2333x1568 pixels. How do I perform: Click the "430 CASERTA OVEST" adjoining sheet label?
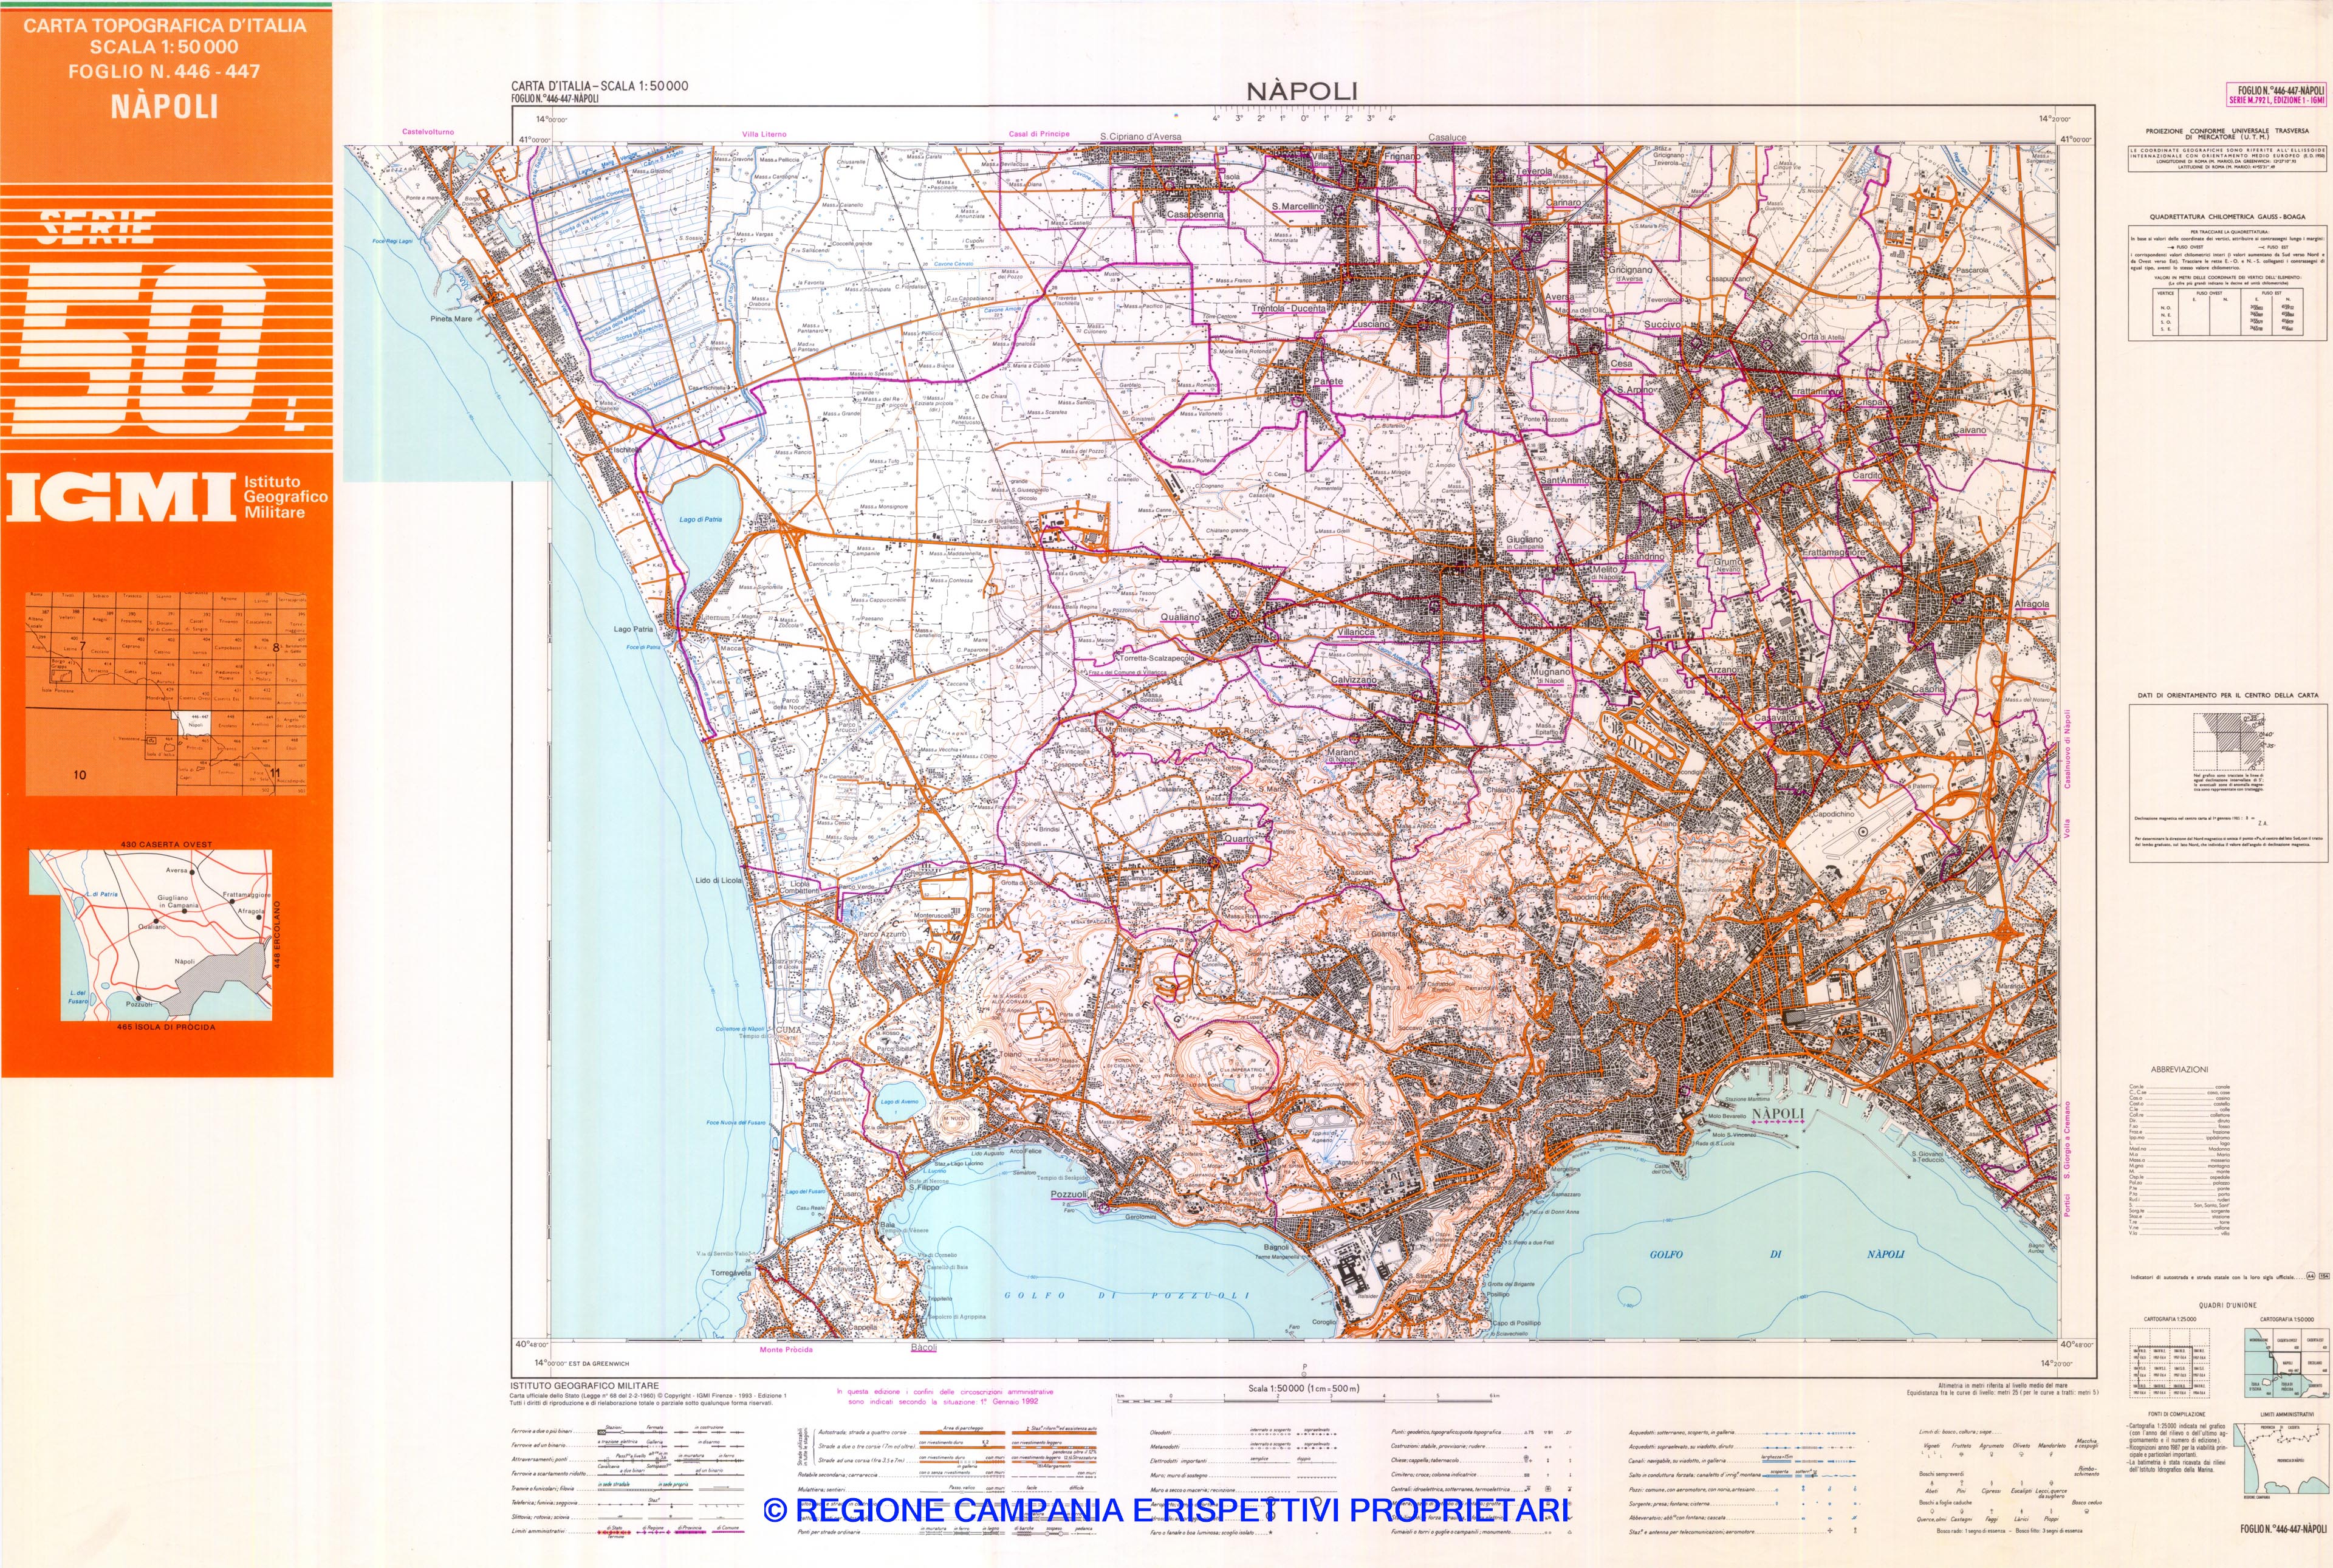tap(166, 844)
